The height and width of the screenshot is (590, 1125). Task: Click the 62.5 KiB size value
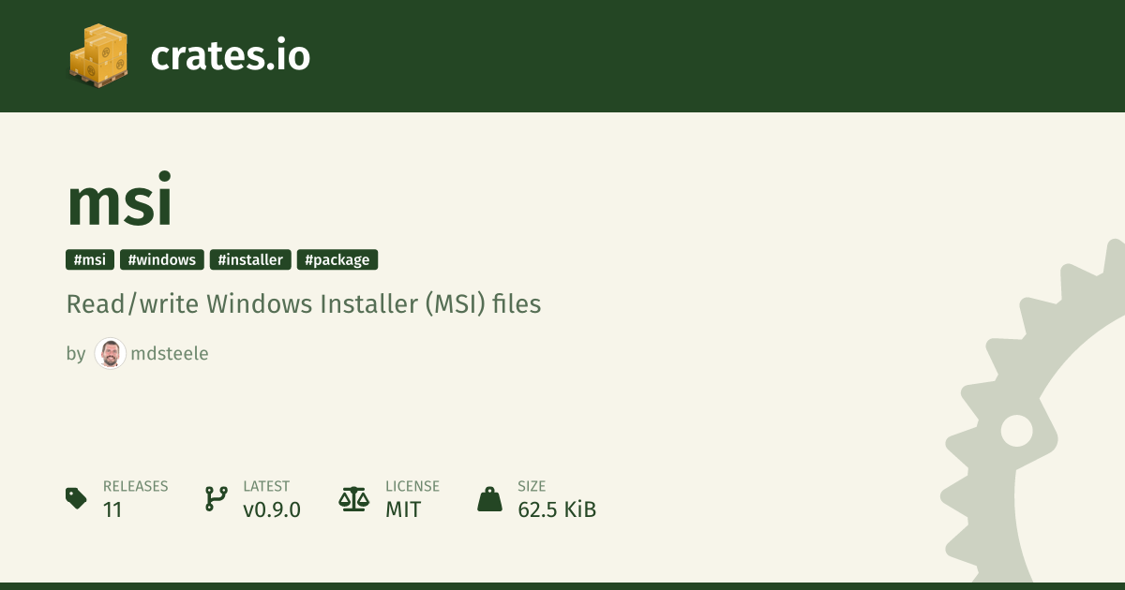pyautogui.click(x=557, y=510)
